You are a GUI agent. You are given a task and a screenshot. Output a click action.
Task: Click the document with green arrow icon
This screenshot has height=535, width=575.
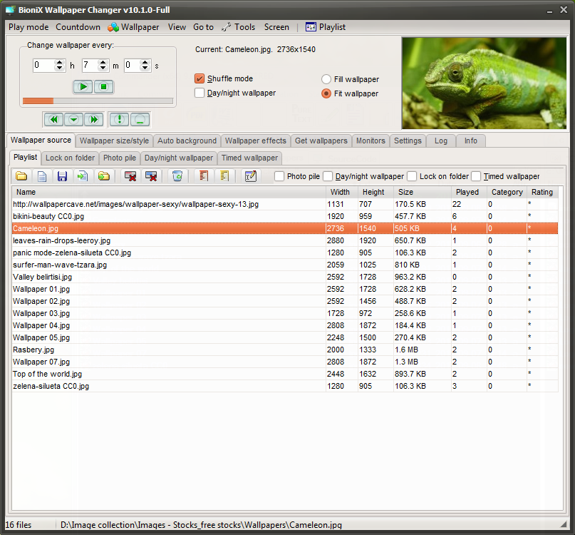(x=83, y=176)
